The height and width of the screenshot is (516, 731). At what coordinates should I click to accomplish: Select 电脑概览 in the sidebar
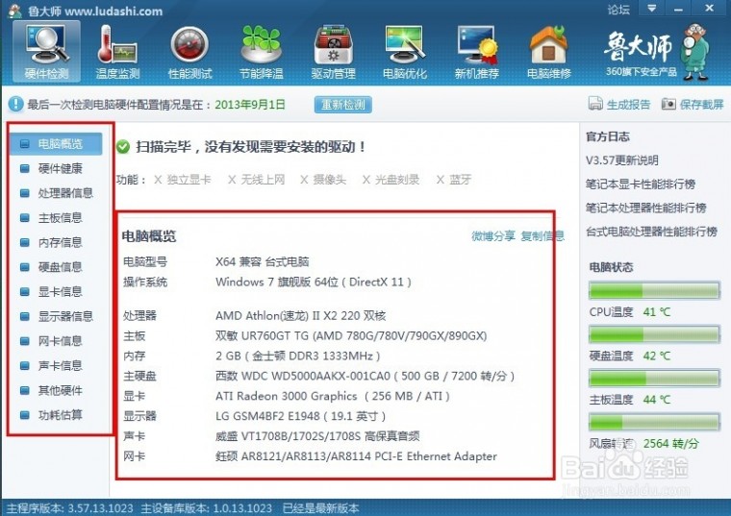56,143
